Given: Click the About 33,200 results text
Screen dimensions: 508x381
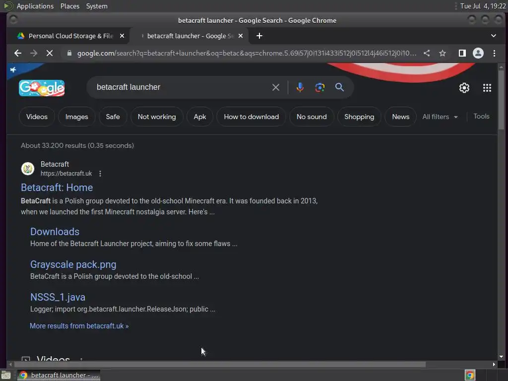Looking at the screenshot, I should point(77,145).
